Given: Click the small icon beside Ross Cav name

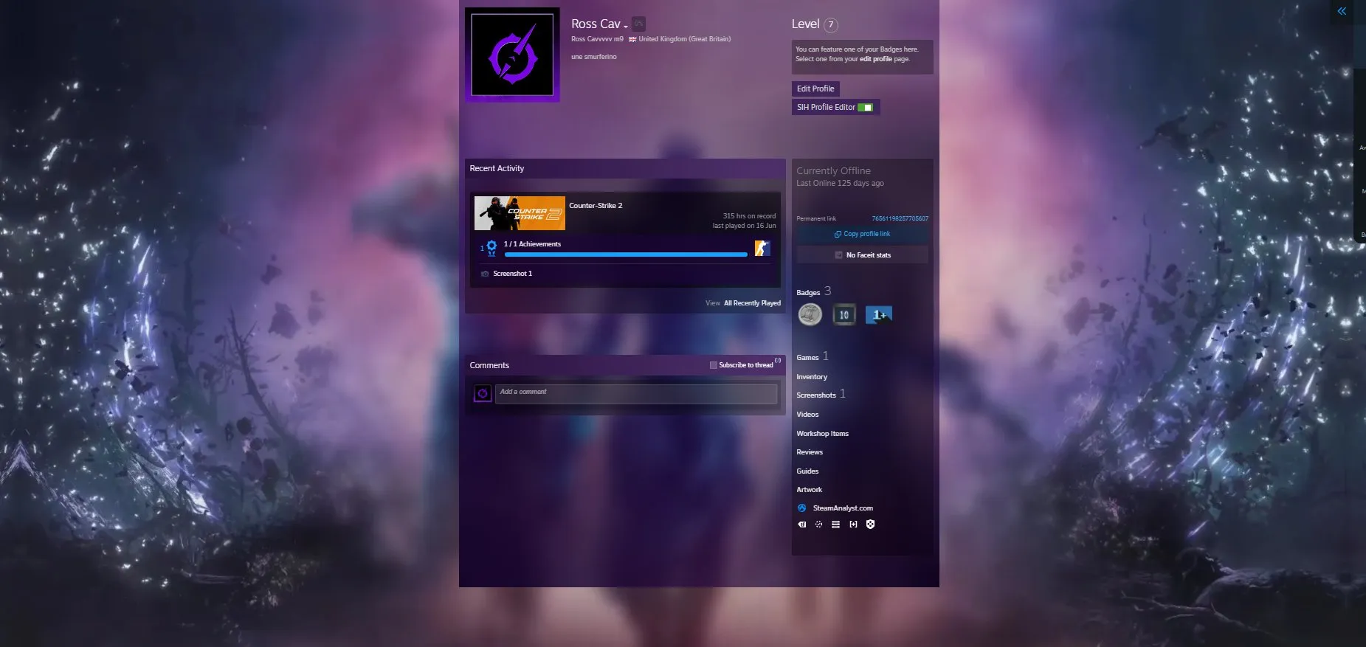Looking at the screenshot, I should 639,24.
